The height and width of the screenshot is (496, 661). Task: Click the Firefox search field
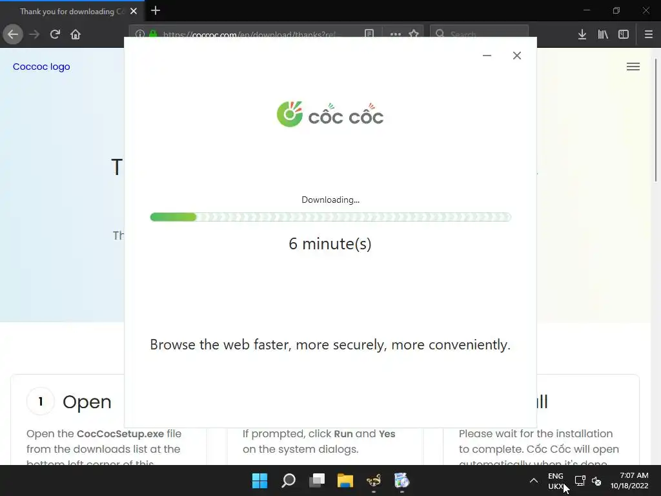480,33
